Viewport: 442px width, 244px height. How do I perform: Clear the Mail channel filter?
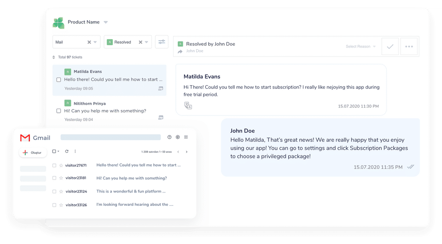tap(89, 42)
